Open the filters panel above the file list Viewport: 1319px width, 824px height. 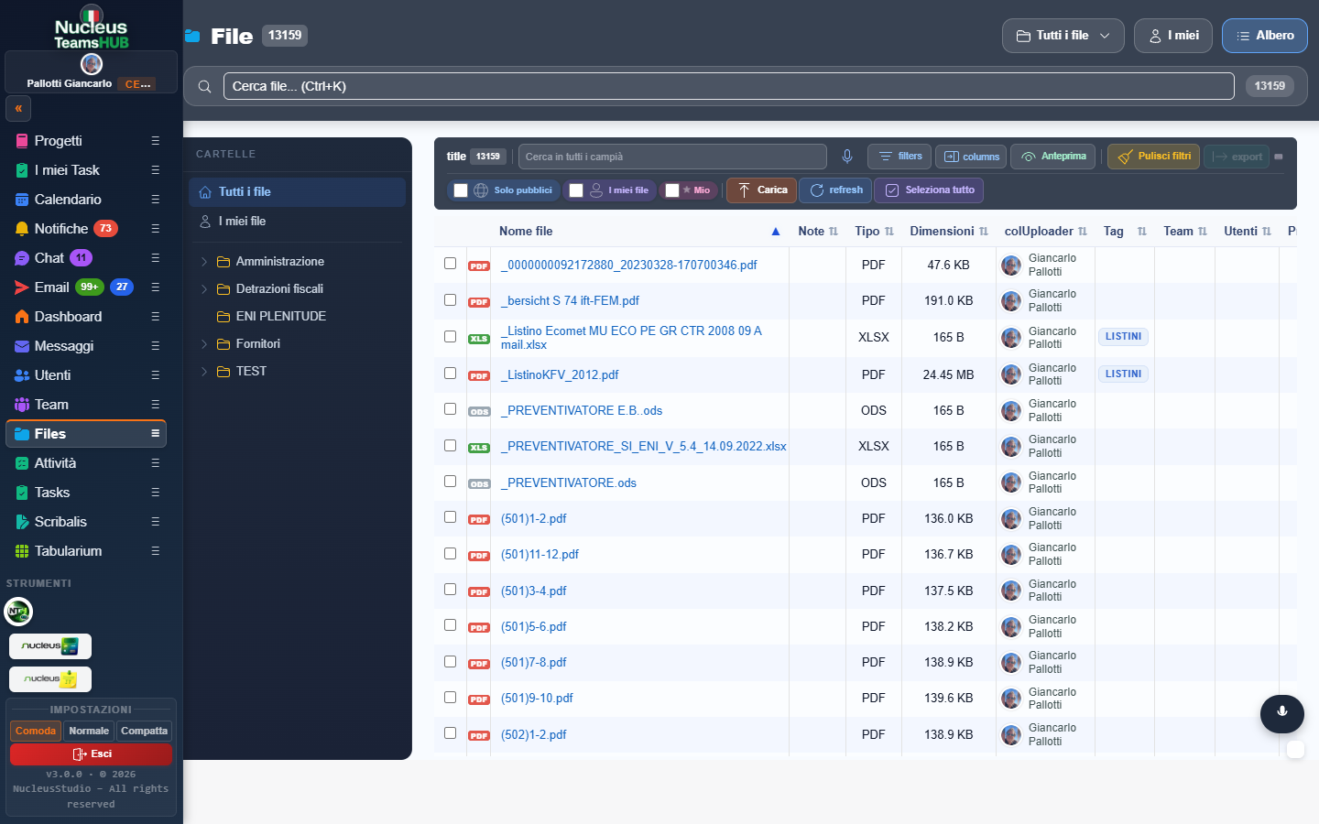point(899,156)
